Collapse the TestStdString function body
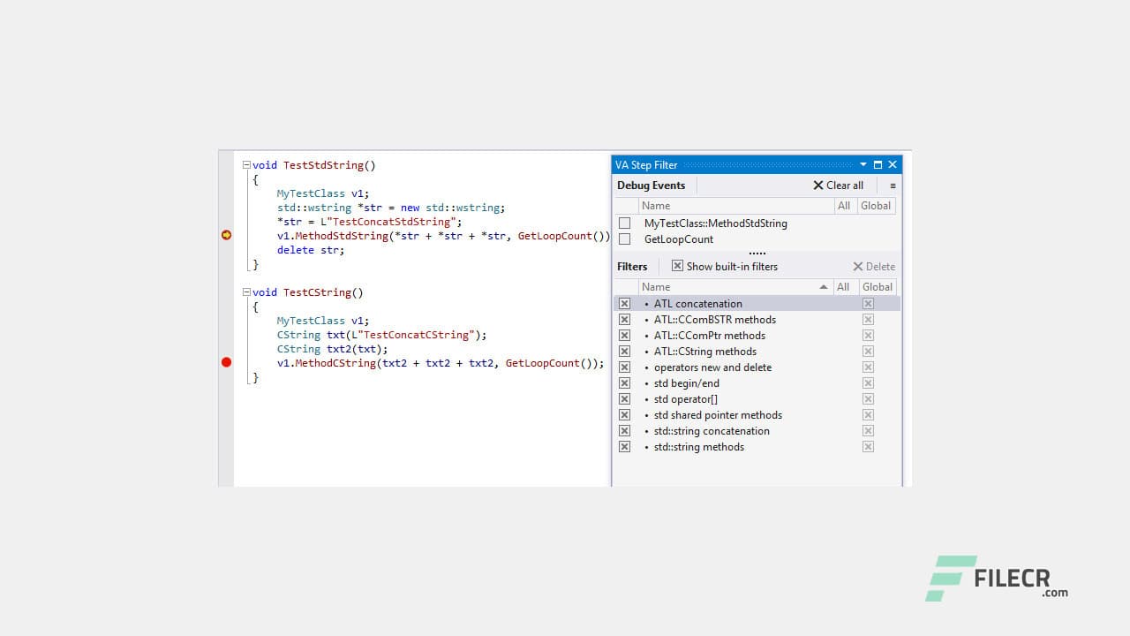Image resolution: width=1130 pixels, height=636 pixels. [248, 165]
